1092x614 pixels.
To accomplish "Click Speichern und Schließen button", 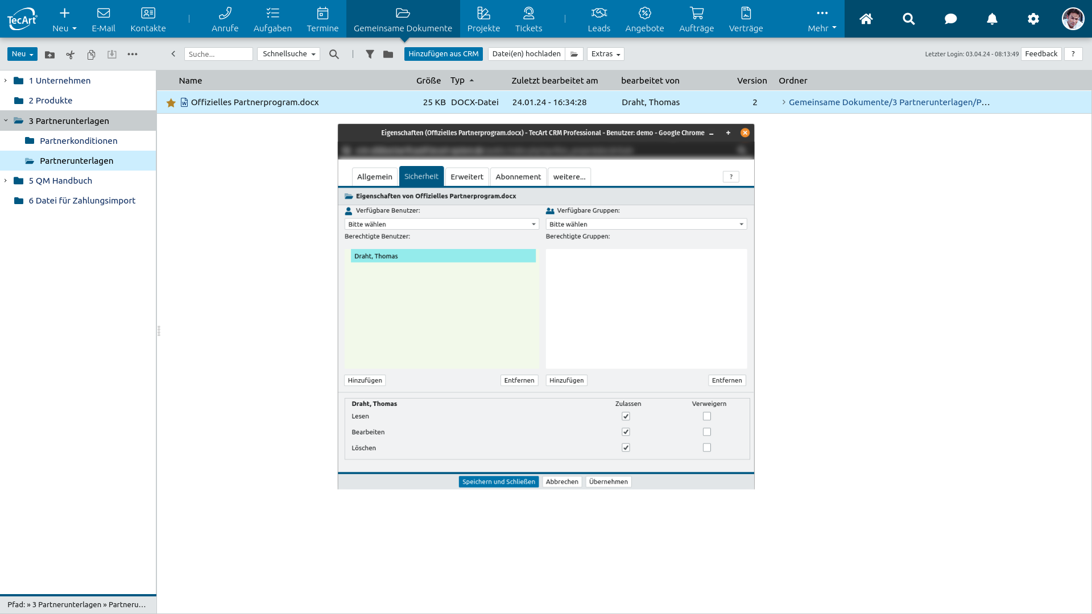I will tap(498, 482).
